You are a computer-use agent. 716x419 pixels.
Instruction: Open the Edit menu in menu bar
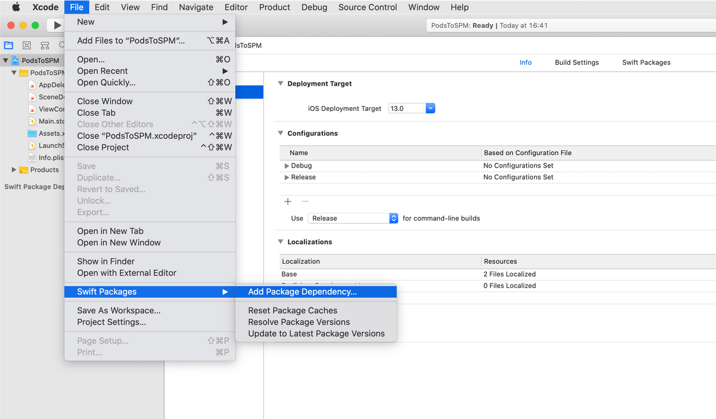102,7
